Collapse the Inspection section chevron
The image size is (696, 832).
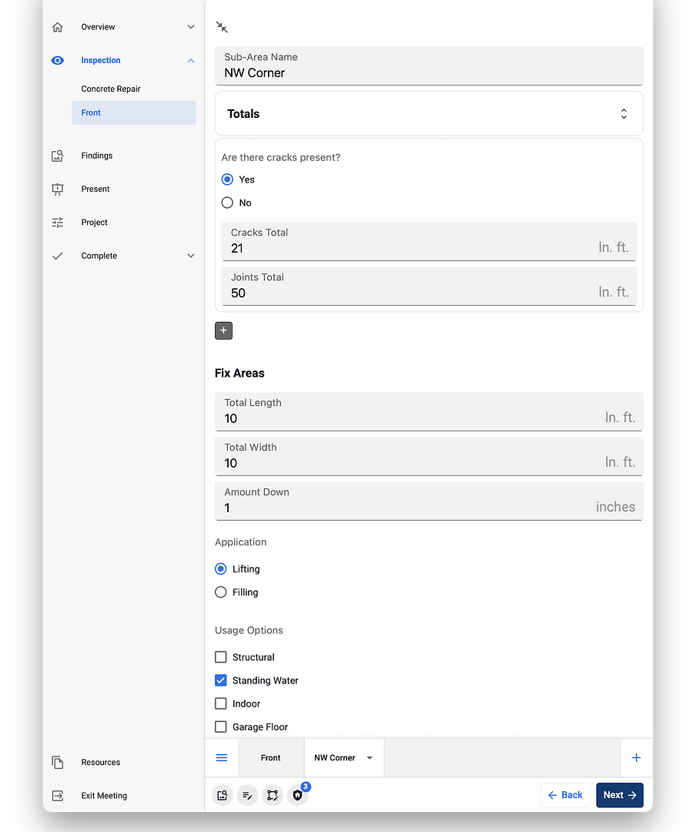(x=191, y=61)
